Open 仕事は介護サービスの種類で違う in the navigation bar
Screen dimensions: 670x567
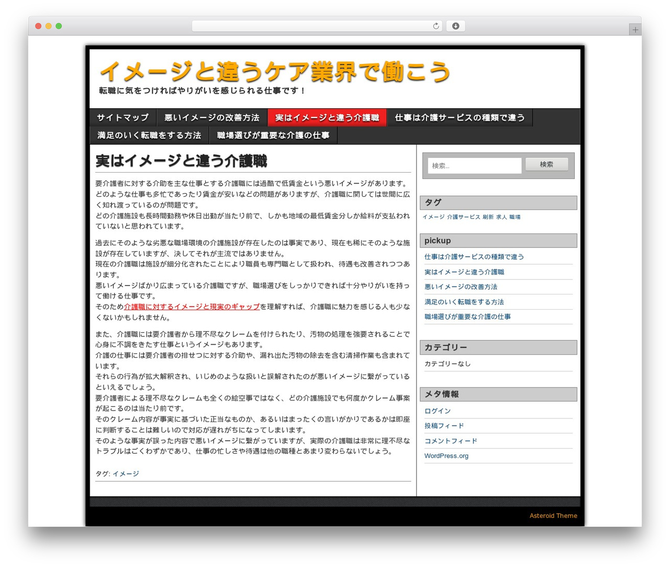[x=460, y=118]
